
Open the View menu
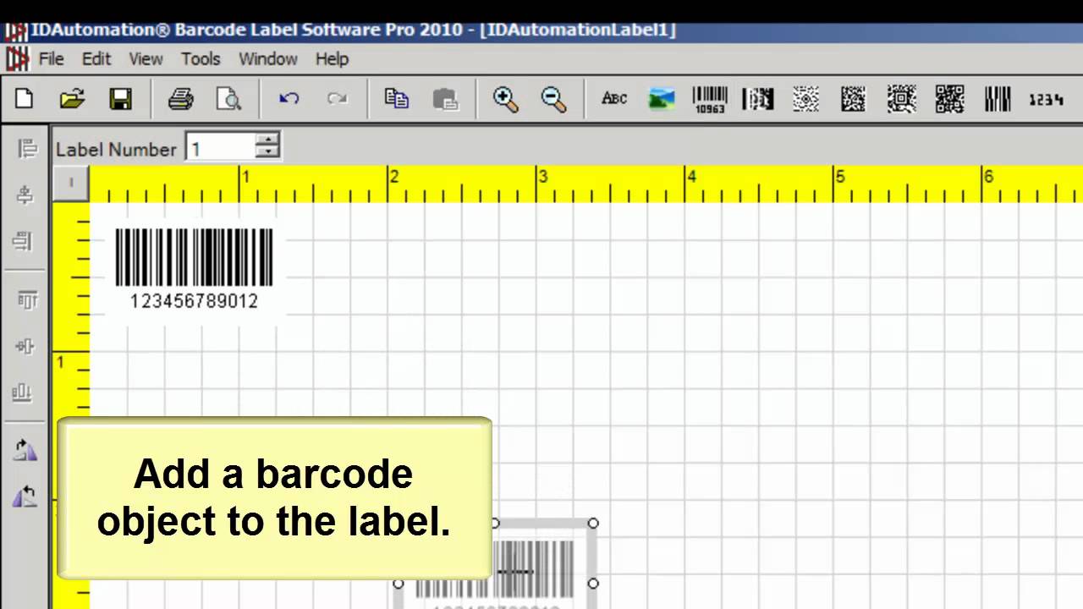click(146, 59)
